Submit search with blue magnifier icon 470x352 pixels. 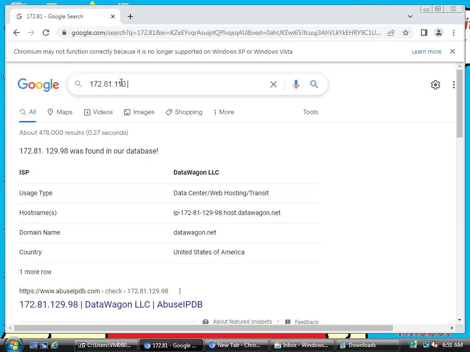click(x=314, y=84)
